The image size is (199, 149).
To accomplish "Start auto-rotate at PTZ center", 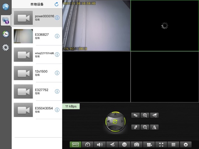I will tap(115, 121).
